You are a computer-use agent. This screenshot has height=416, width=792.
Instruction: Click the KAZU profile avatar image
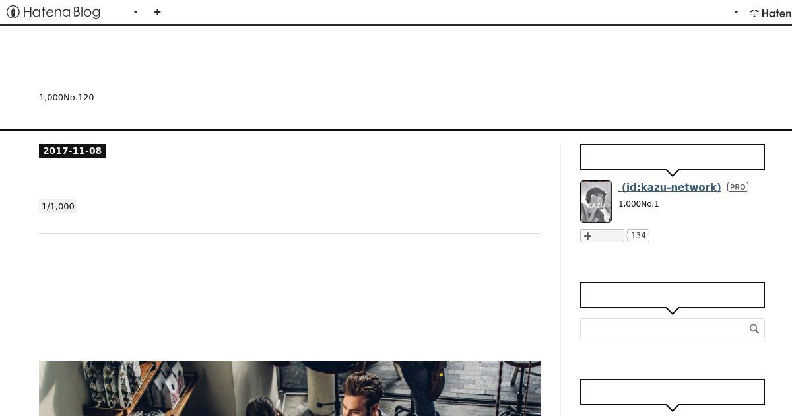click(596, 201)
